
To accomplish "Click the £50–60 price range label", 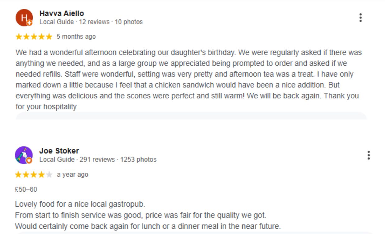I will (26, 189).
